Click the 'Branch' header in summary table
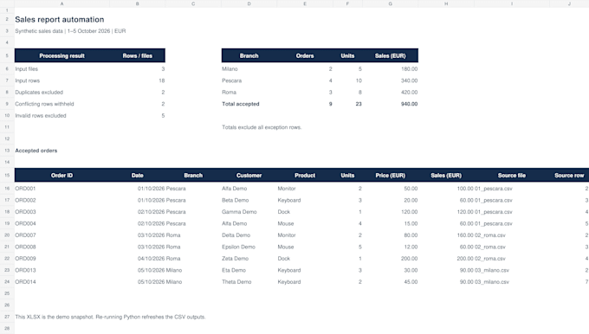This screenshot has width=589, height=334. (x=249, y=55)
